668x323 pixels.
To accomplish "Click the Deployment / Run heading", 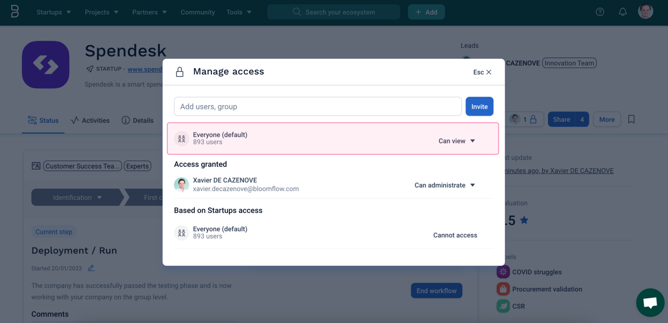I will pyautogui.click(x=74, y=251).
